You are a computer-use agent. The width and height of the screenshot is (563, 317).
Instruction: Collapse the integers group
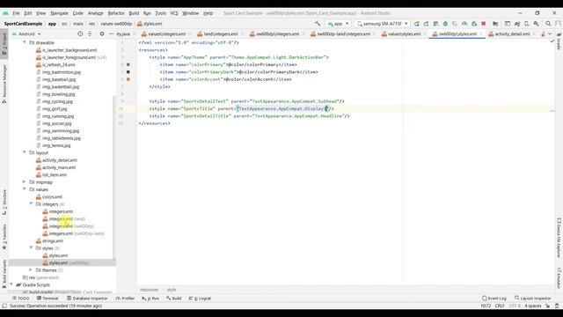(x=31, y=203)
